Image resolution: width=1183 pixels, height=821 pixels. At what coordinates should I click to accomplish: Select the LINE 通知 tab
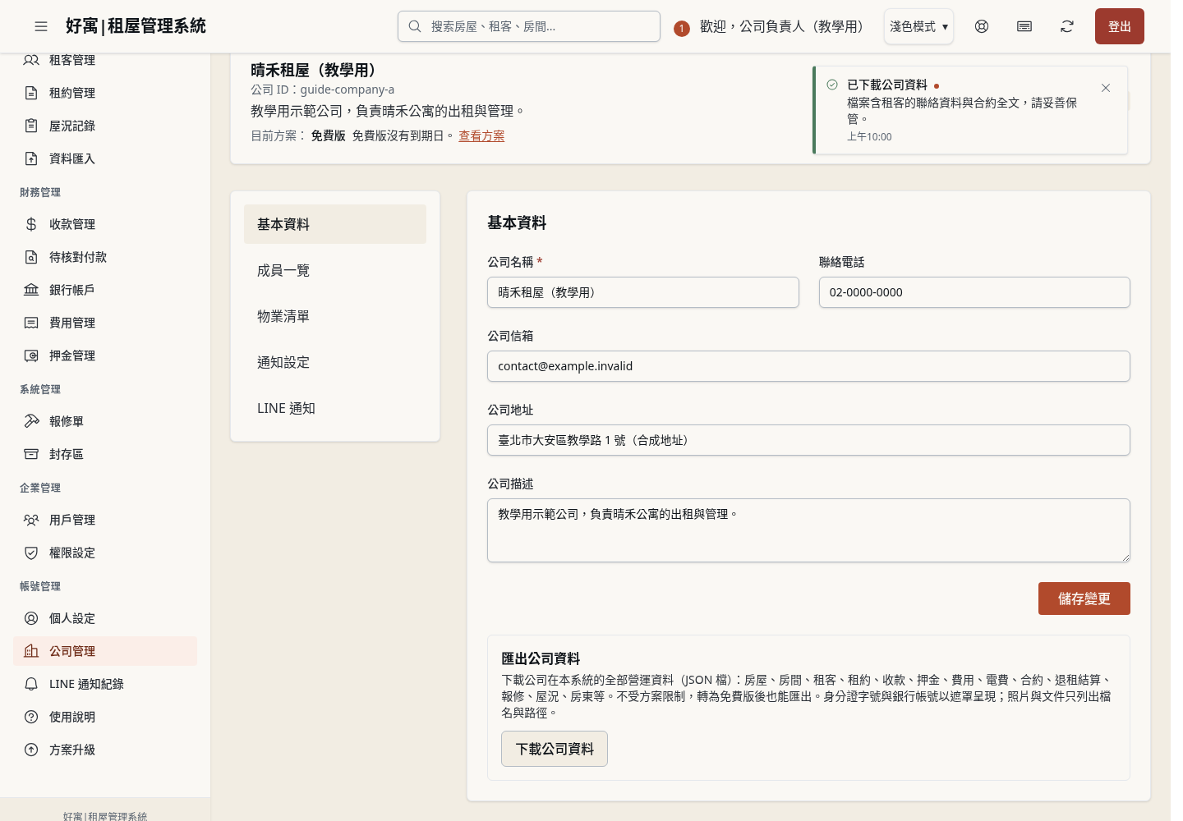[335, 408]
